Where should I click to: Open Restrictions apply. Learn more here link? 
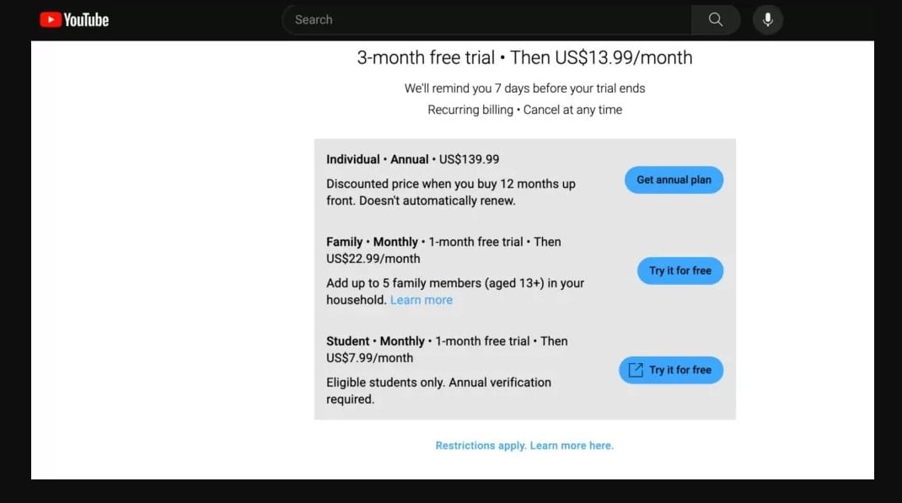524,446
